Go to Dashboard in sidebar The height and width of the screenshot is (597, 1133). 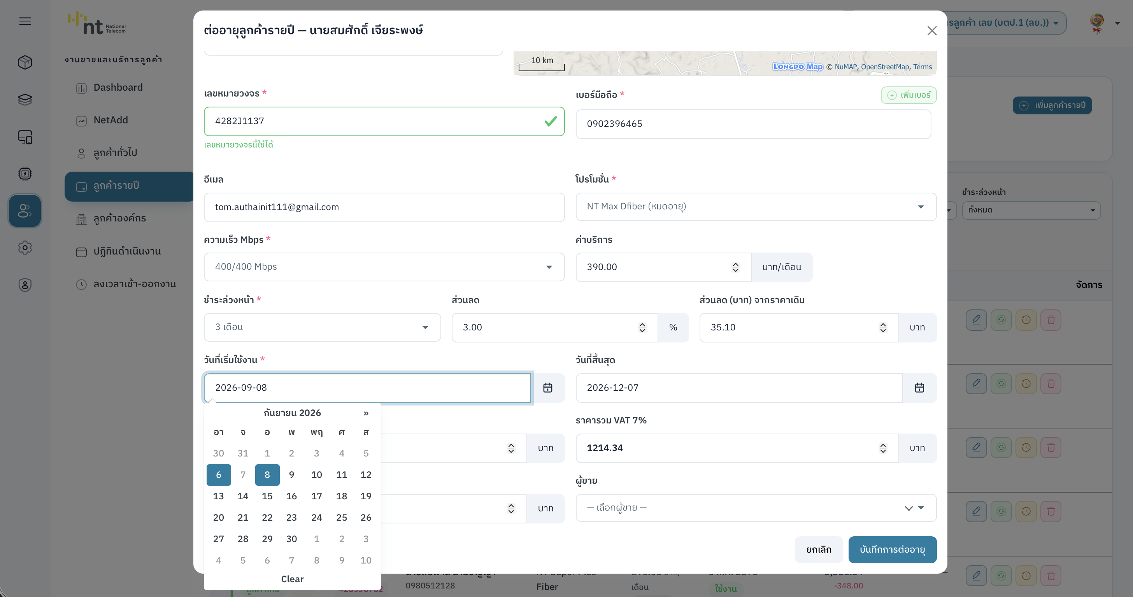118,88
